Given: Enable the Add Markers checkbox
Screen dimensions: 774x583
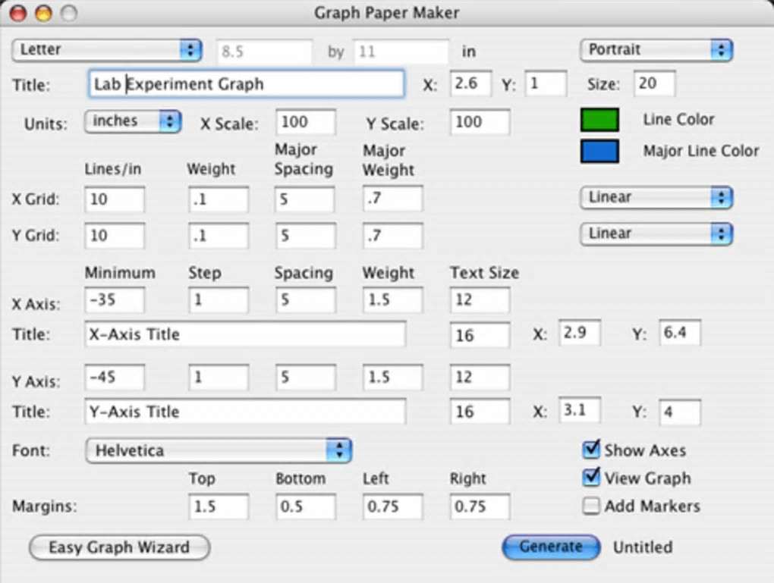Looking at the screenshot, I should [x=592, y=506].
